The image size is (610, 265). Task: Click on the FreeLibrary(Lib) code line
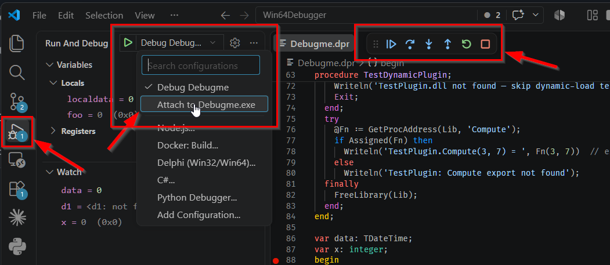point(376,195)
